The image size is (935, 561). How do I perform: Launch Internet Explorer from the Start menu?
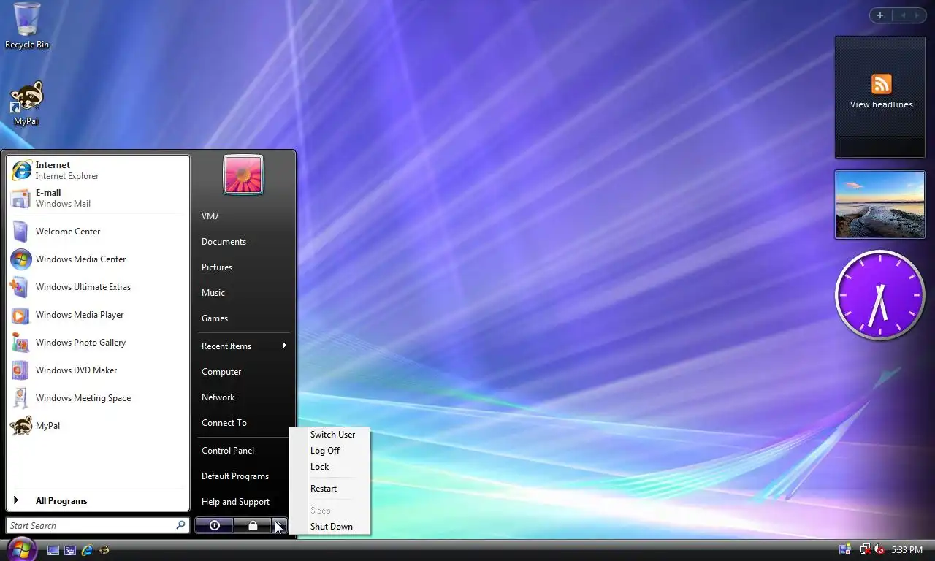[x=98, y=170]
